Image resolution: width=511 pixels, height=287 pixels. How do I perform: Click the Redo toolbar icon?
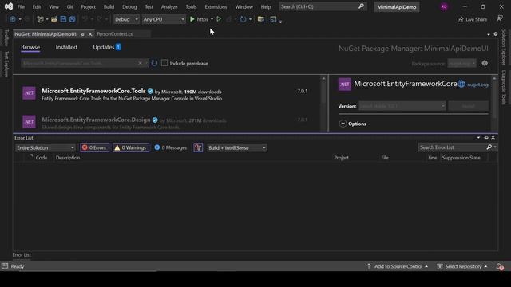99,19
